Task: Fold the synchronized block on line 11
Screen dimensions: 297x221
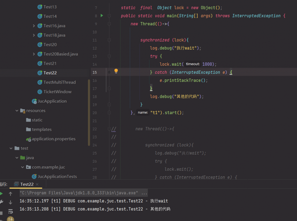Action: coord(109,40)
